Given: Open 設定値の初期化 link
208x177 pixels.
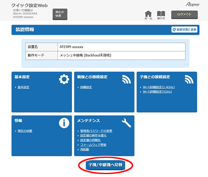Looking at the screenshot, I should (90, 140).
